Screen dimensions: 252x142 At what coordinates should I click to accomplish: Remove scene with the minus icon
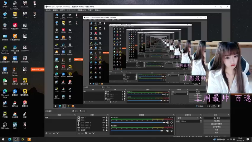(x=50, y=133)
